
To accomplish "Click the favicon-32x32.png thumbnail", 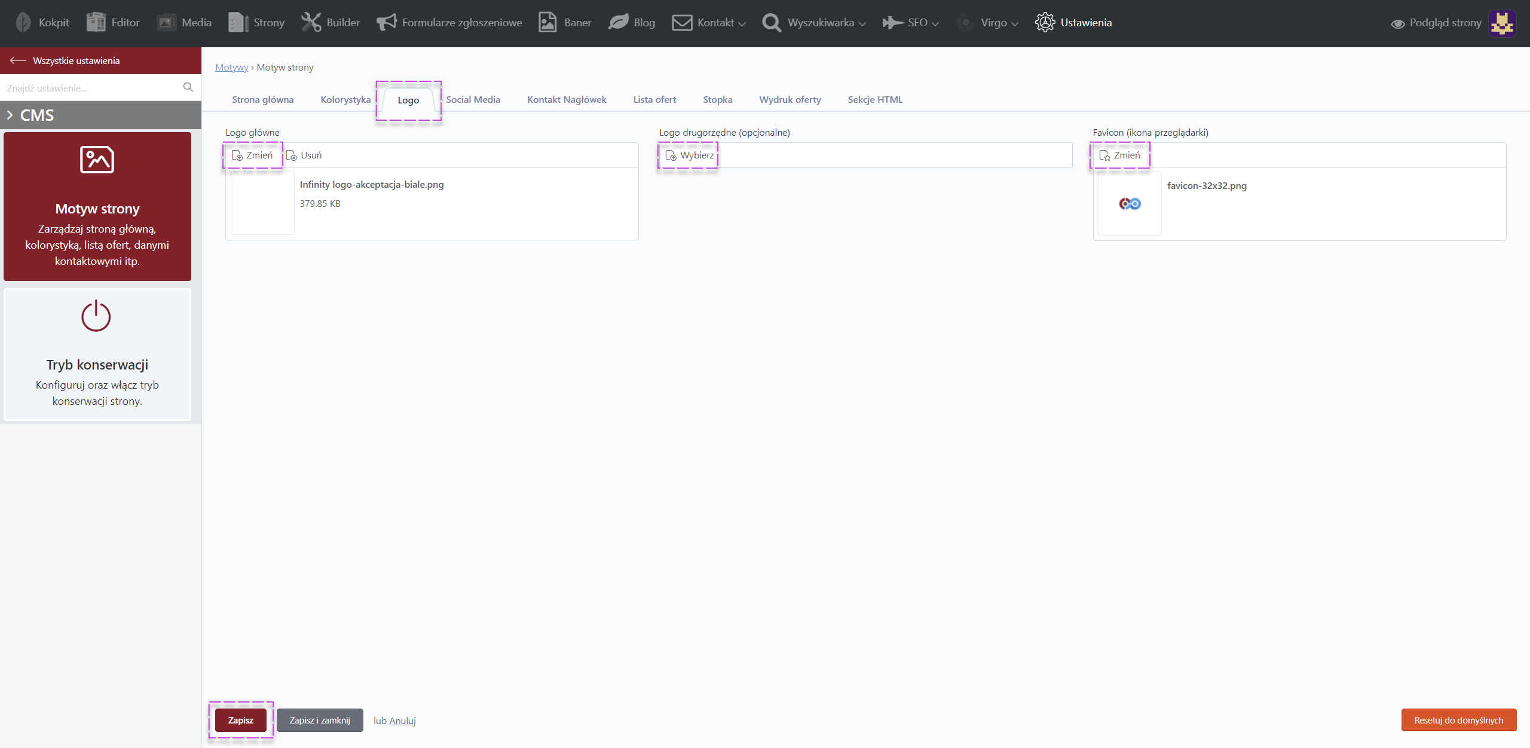I will click(1130, 204).
